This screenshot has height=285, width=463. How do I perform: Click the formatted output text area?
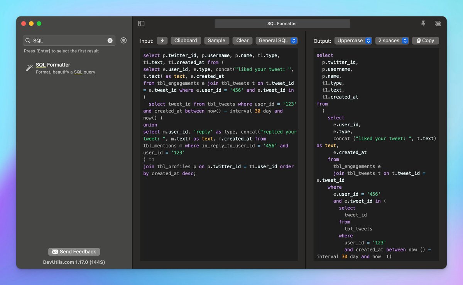click(376, 155)
